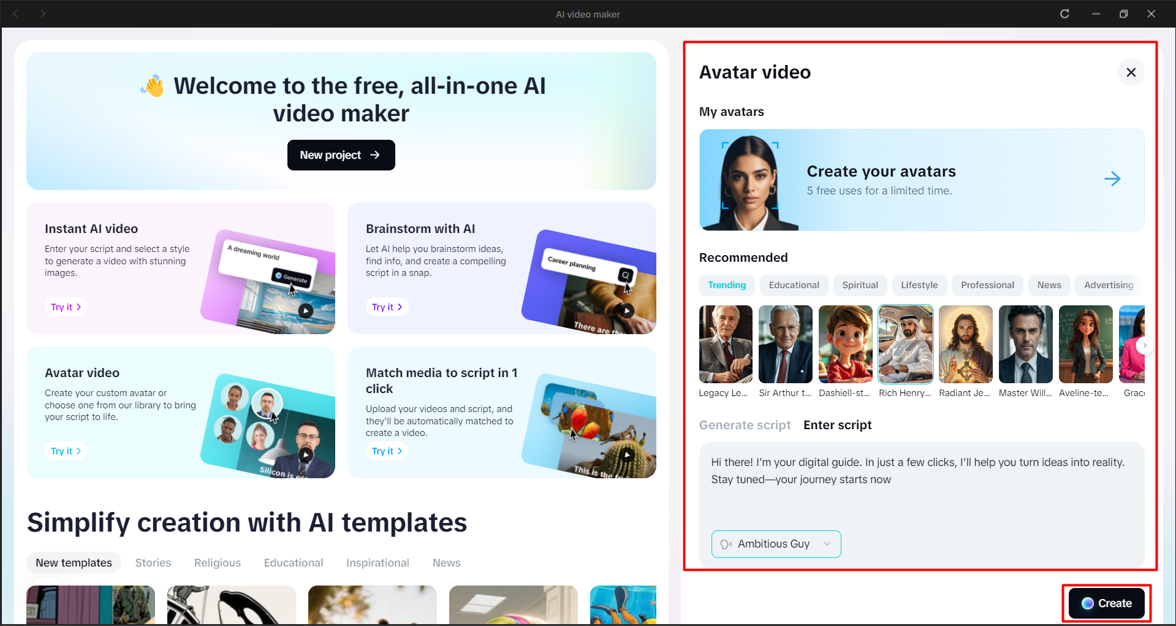Reload the page using the refresh icon

1064,13
